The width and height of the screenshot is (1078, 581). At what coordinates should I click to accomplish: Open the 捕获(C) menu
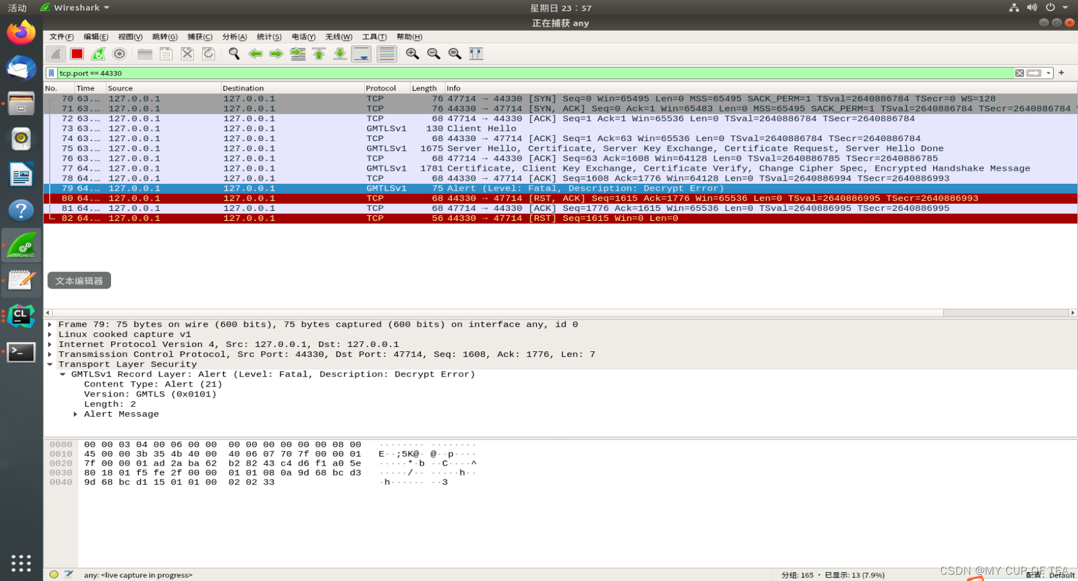tap(200, 37)
